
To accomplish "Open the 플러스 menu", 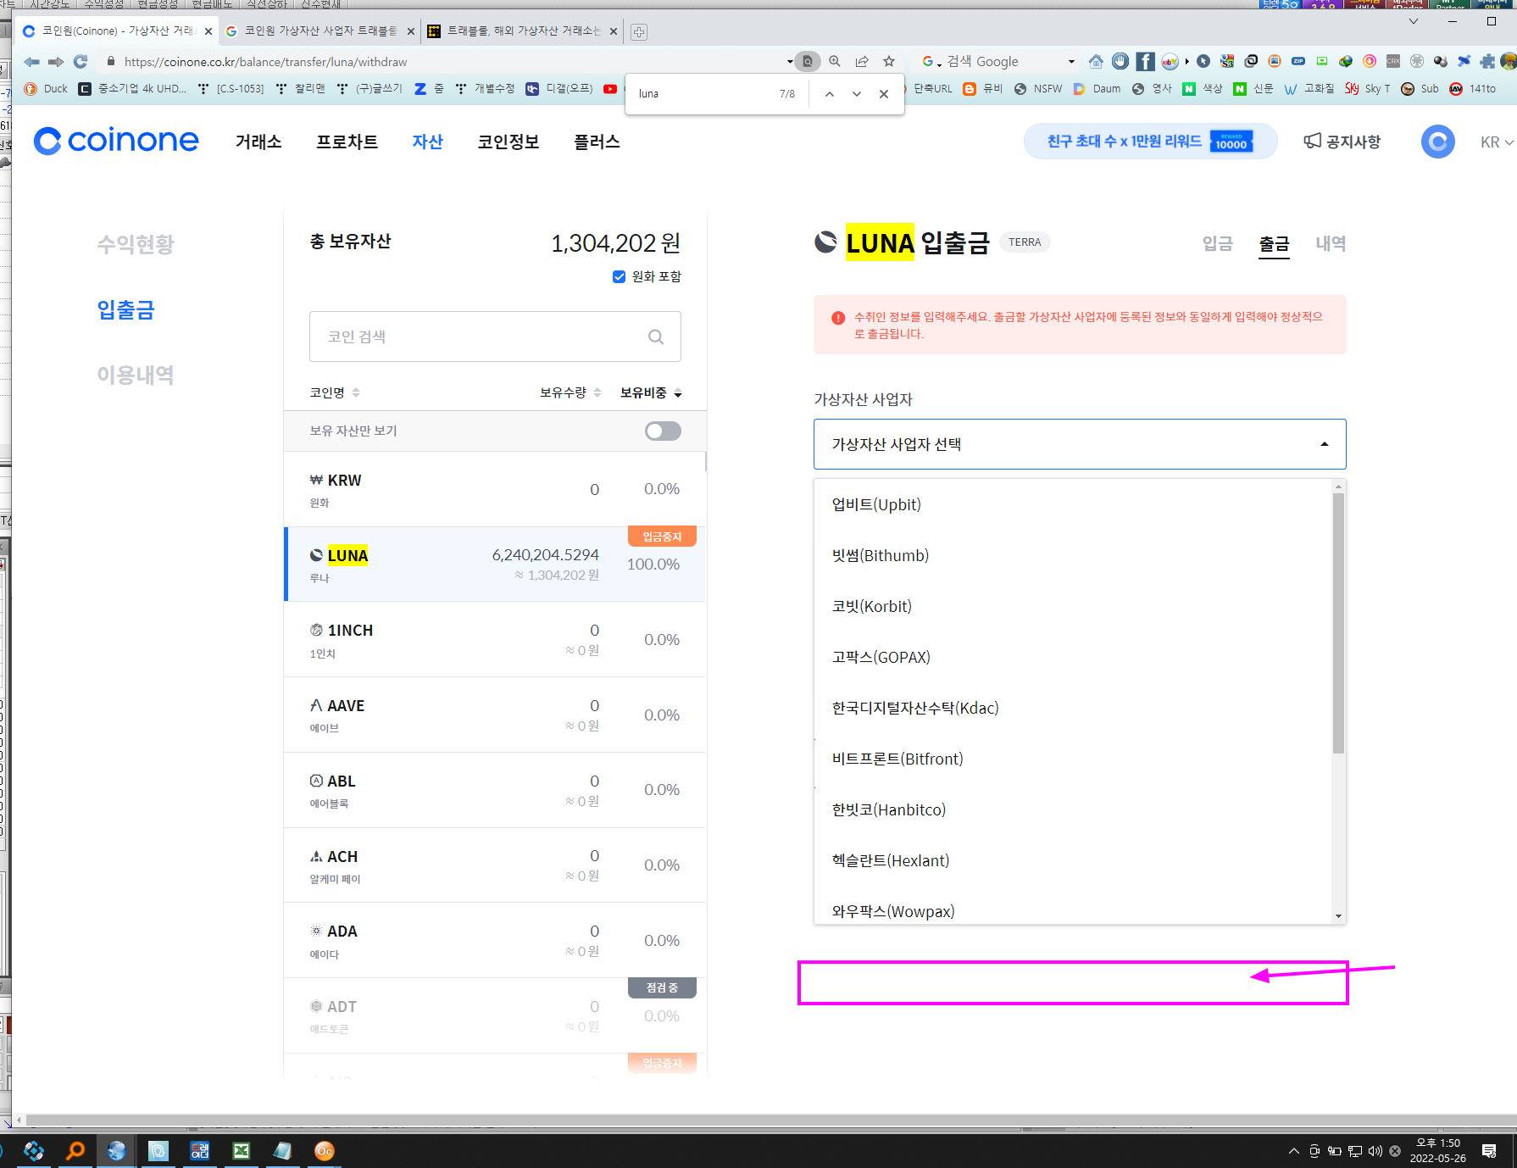I will 597,142.
